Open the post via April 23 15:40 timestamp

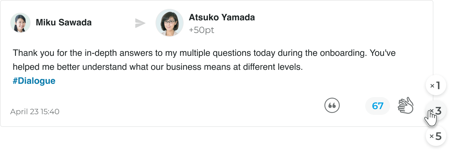(x=35, y=112)
